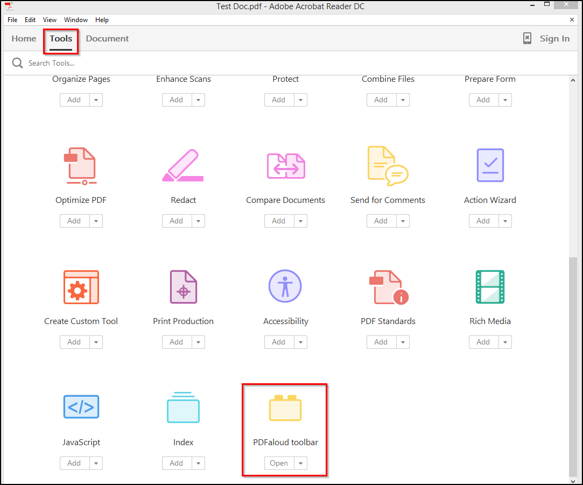The height and width of the screenshot is (485, 583).
Task: Add the Organize Pages tool
Action: pyautogui.click(x=74, y=100)
